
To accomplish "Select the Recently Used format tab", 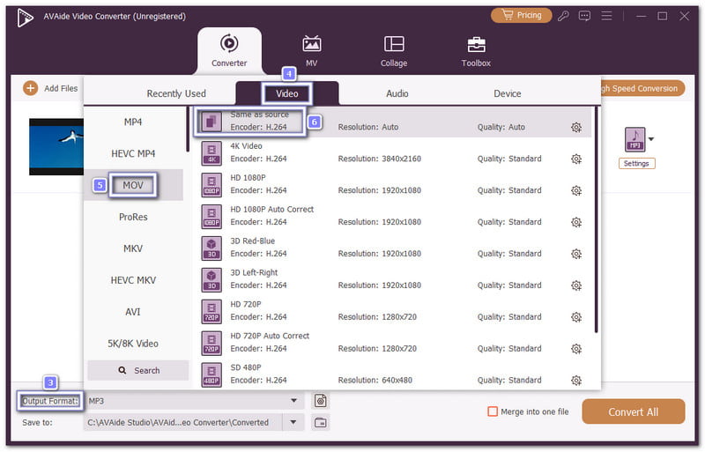I will tap(176, 93).
